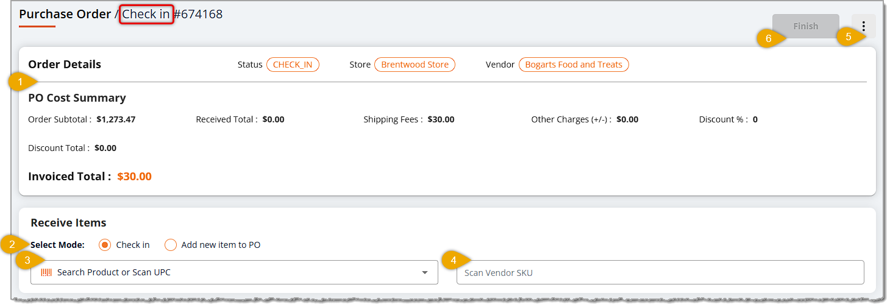Click the Vendor label
This screenshot has width=890, height=307.
[500, 65]
